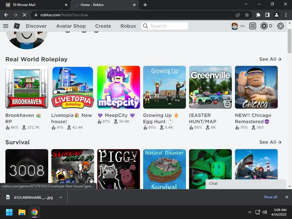Bookmark this page with the star icon
Screen dimensions: 292x219
247,15
